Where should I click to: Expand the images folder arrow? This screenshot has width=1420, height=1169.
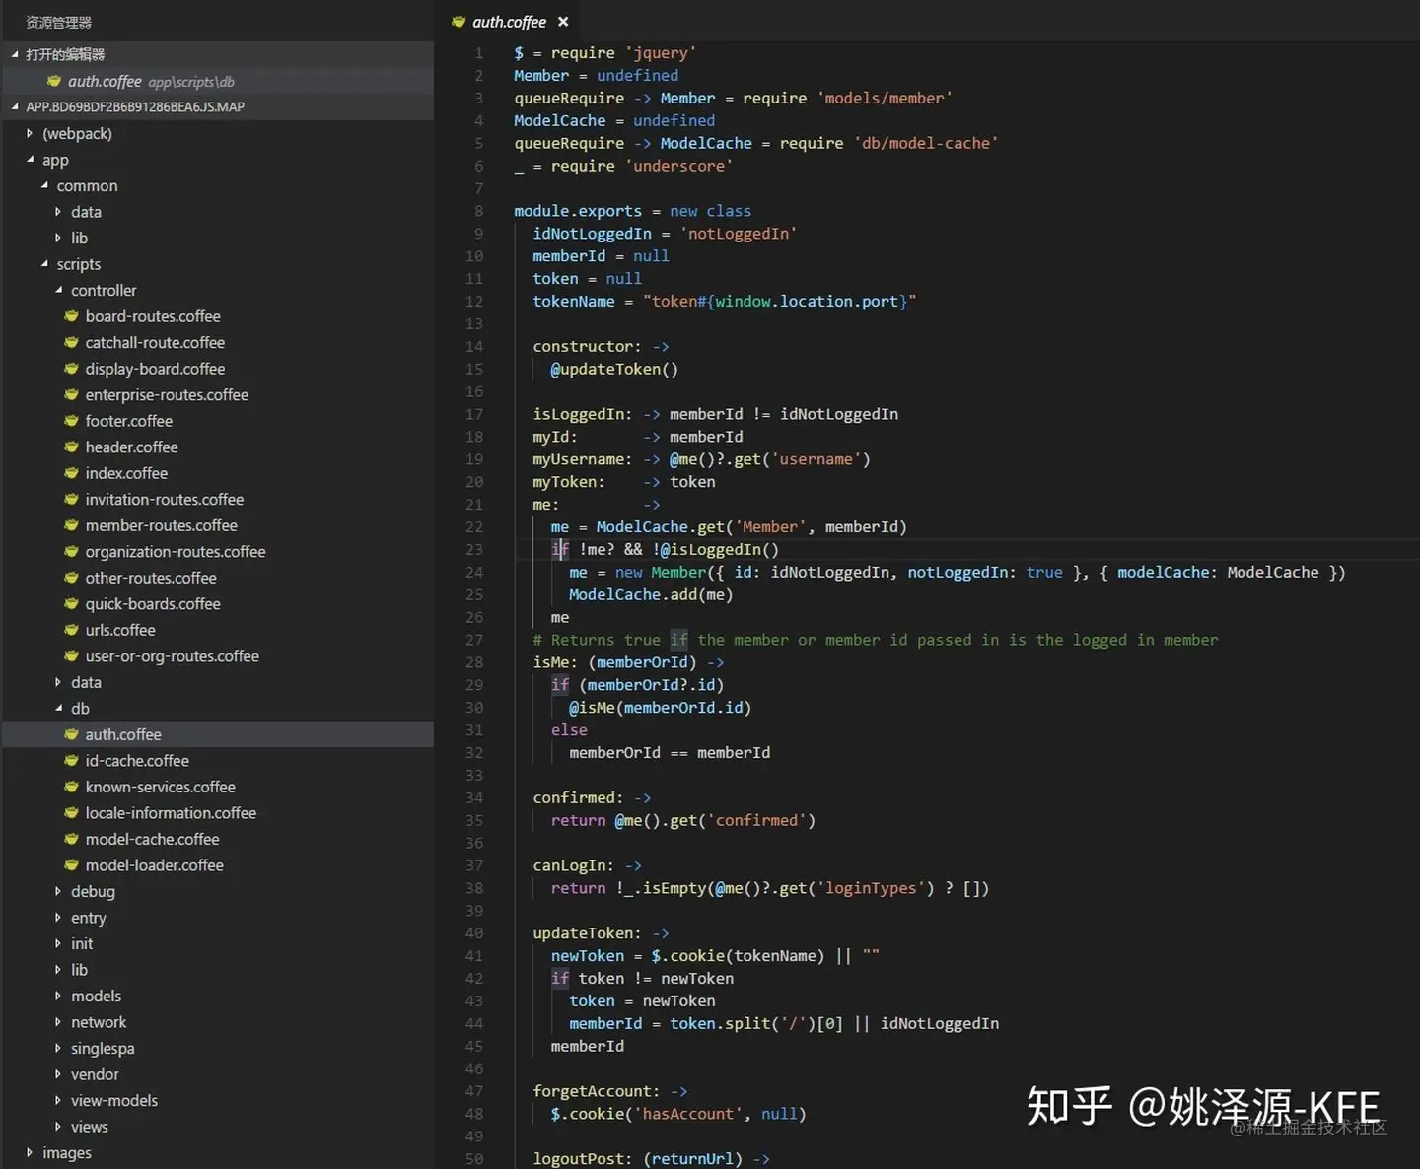[x=30, y=1152]
